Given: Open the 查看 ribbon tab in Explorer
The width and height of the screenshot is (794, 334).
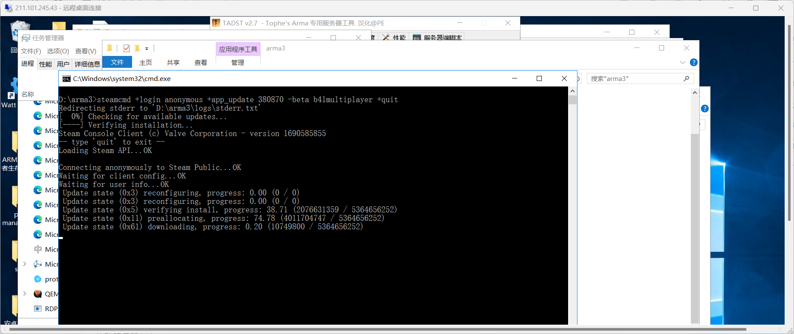Looking at the screenshot, I should tap(201, 62).
